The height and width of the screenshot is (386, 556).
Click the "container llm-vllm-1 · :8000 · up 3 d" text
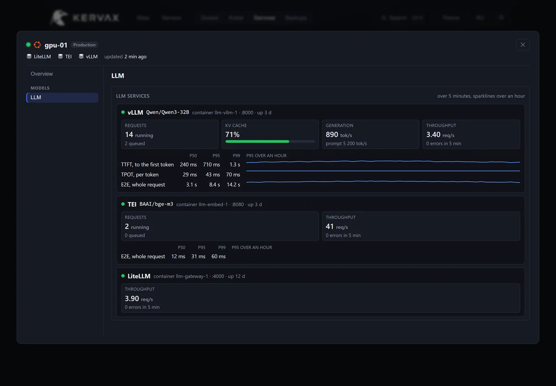232,113
